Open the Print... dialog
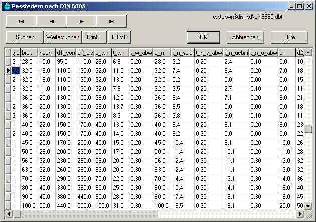The image size is (316, 222). tap(94, 37)
